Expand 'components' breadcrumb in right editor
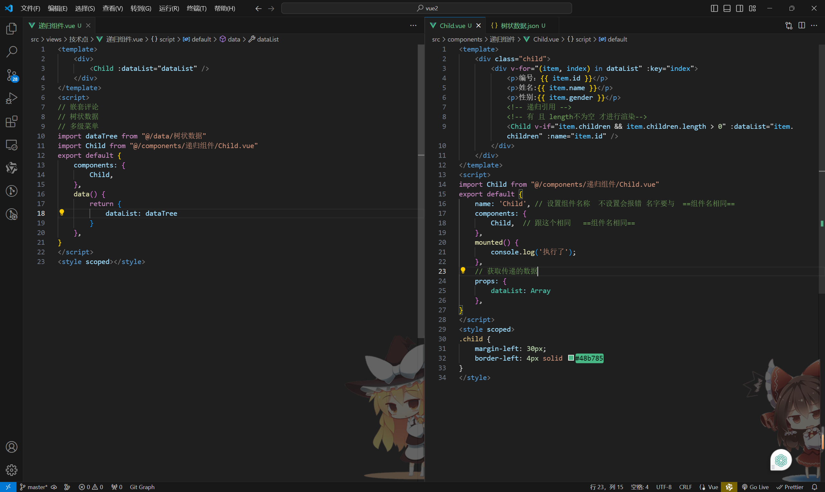 (465, 39)
